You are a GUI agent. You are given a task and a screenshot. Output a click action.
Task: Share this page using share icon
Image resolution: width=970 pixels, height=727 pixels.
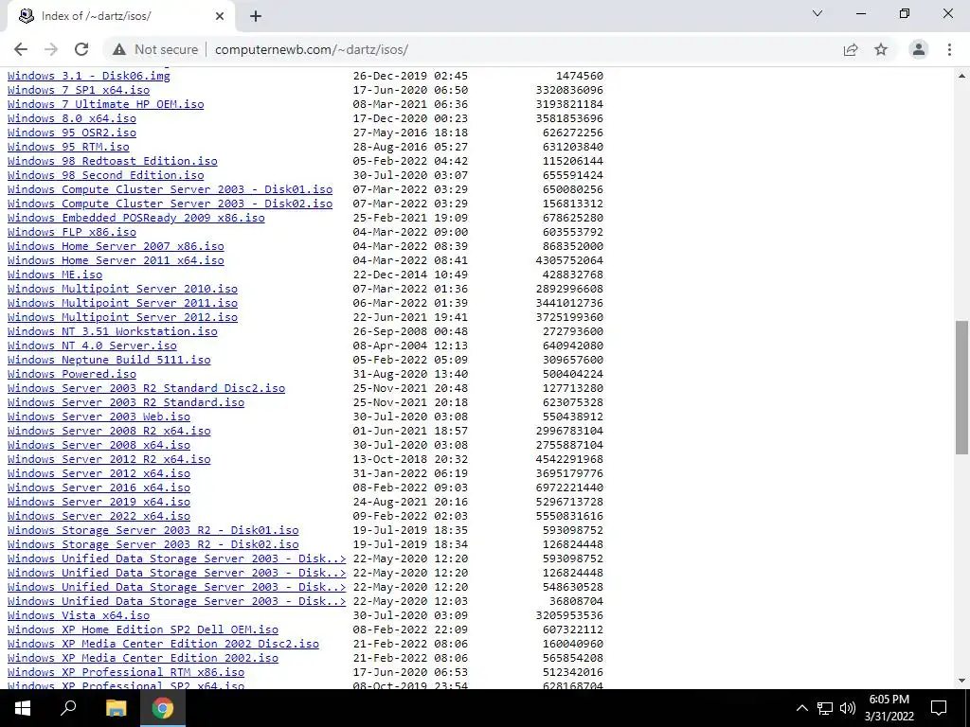851,49
